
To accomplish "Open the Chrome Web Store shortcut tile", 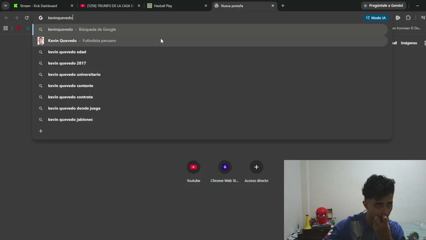I will [x=225, y=172].
